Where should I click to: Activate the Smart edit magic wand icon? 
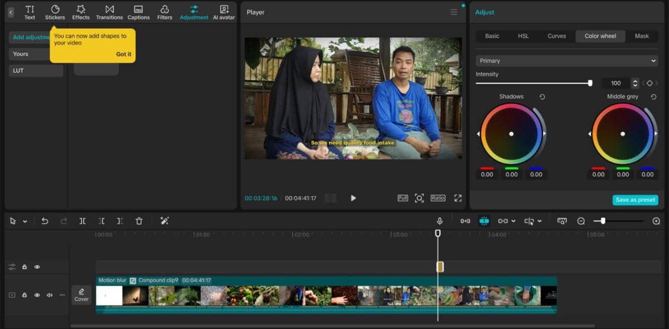pos(164,221)
